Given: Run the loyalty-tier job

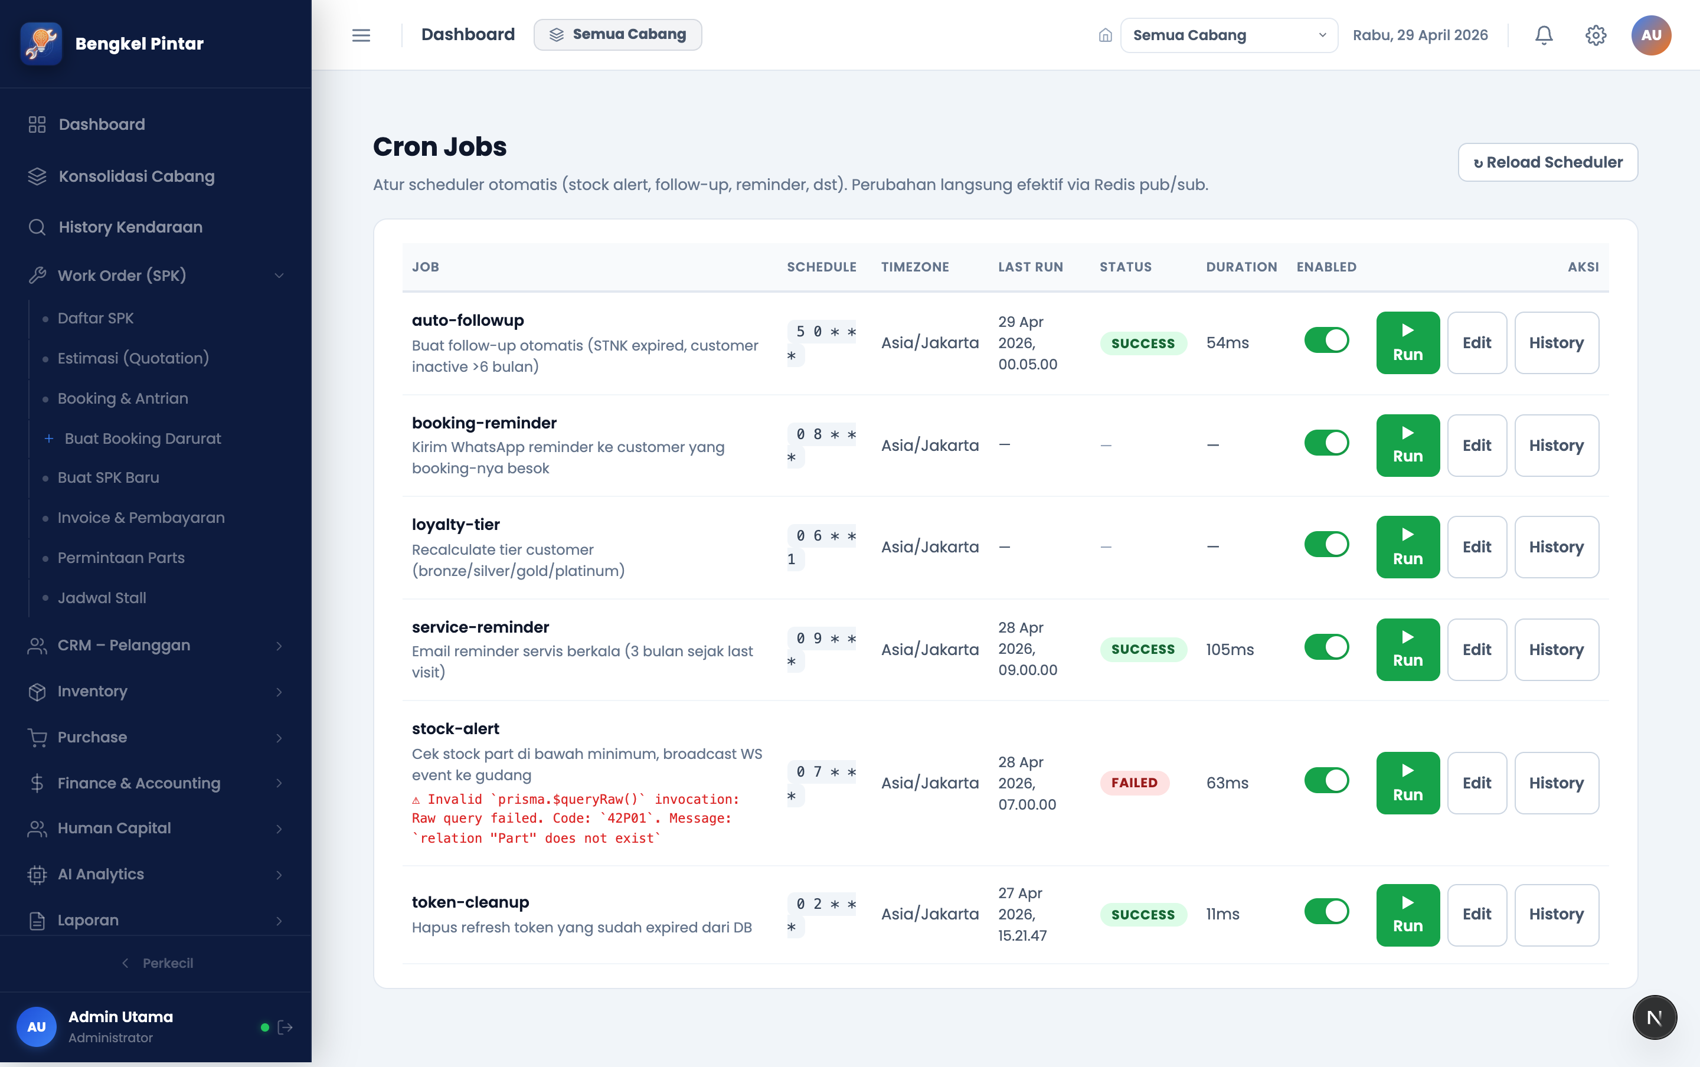Looking at the screenshot, I should pyautogui.click(x=1407, y=547).
